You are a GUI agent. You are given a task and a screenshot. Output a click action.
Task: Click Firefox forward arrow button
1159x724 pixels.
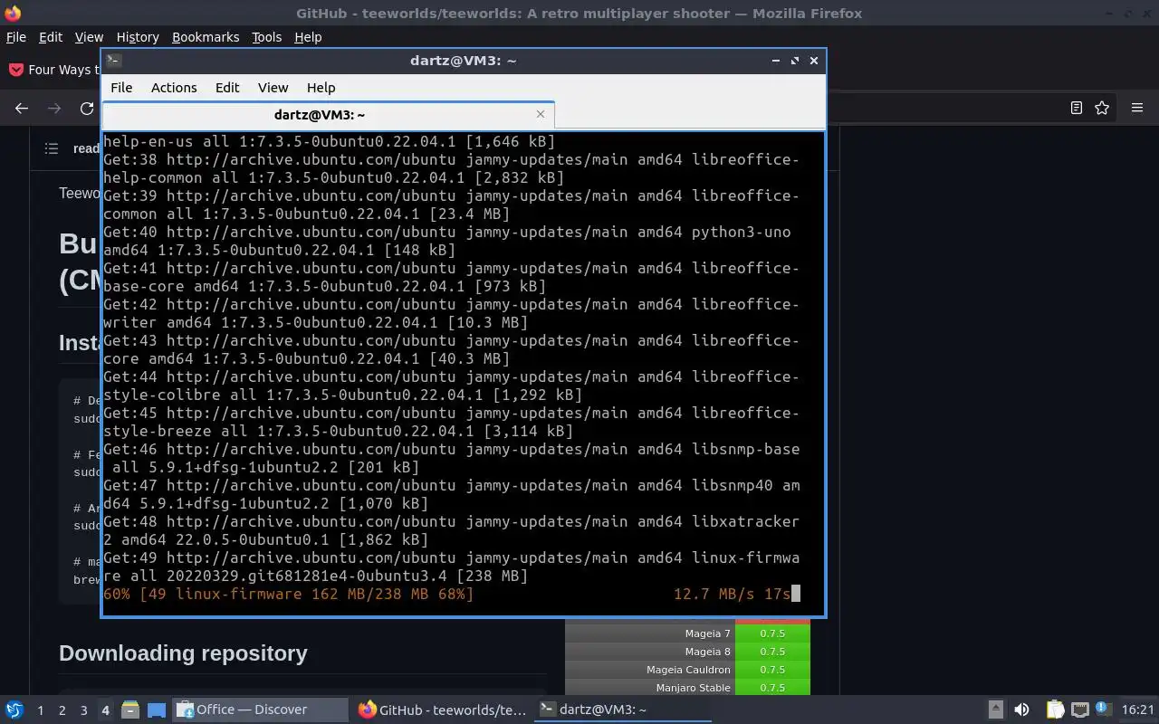tap(54, 108)
